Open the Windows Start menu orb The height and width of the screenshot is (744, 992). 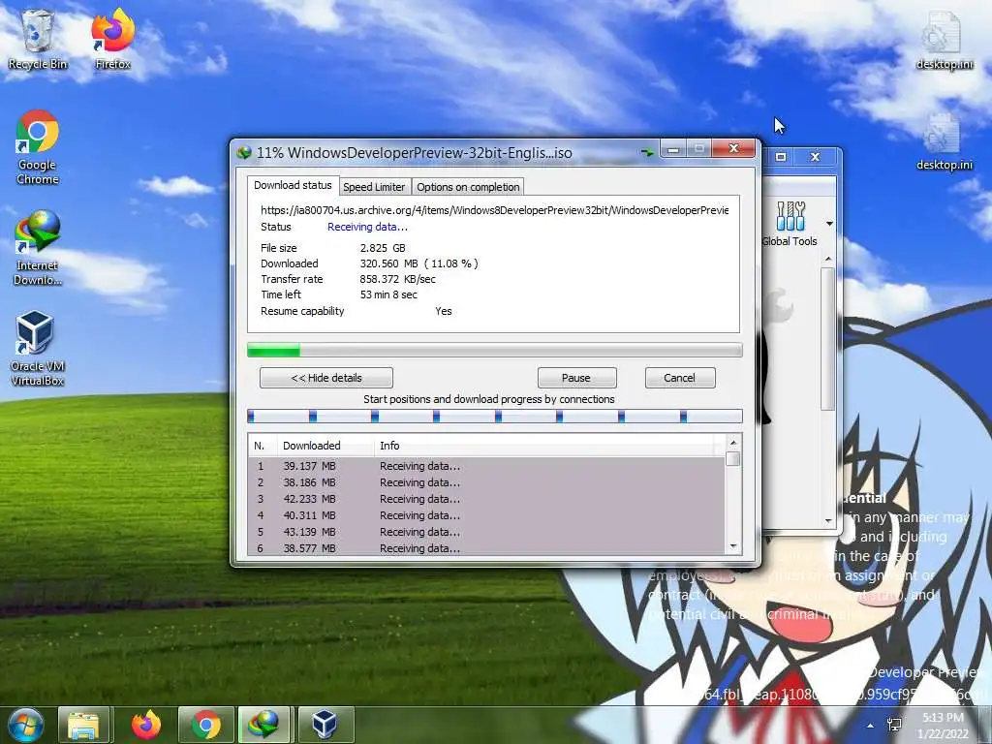(26, 725)
